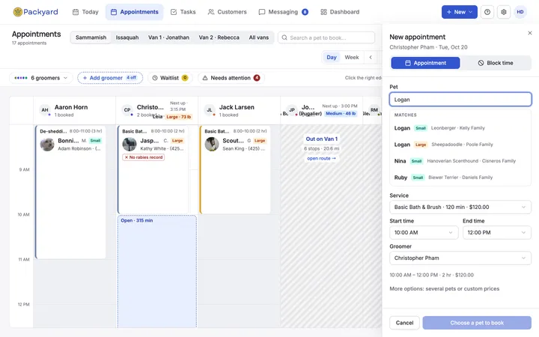This screenshot has width=539, height=337.
Task: Go to previous day with left chevron
Action: pos(371,58)
